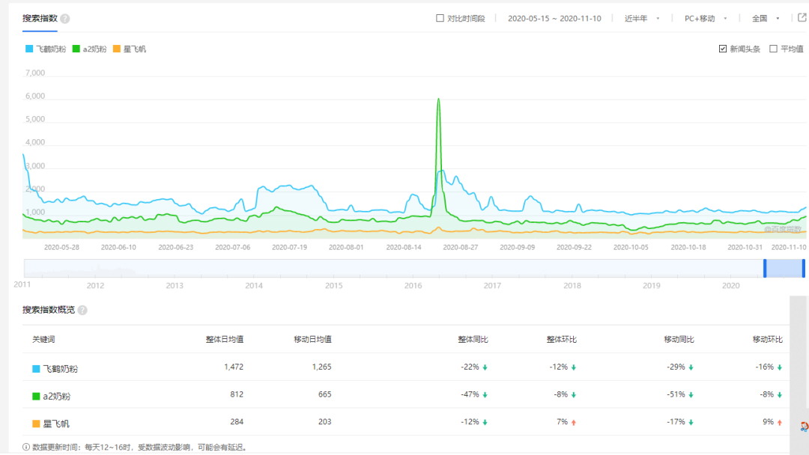809x455 pixels.
Task: Open help icon next to 搜索指数概览
Action: coord(82,311)
